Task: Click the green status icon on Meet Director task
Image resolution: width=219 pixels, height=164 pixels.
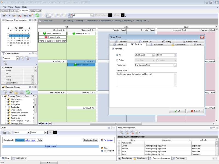Action: [x=75, y=65]
